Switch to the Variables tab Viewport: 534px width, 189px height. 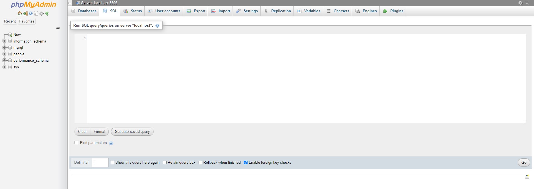[308, 11]
